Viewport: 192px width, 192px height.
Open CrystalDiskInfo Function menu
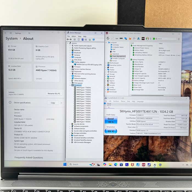tap(116, 101)
